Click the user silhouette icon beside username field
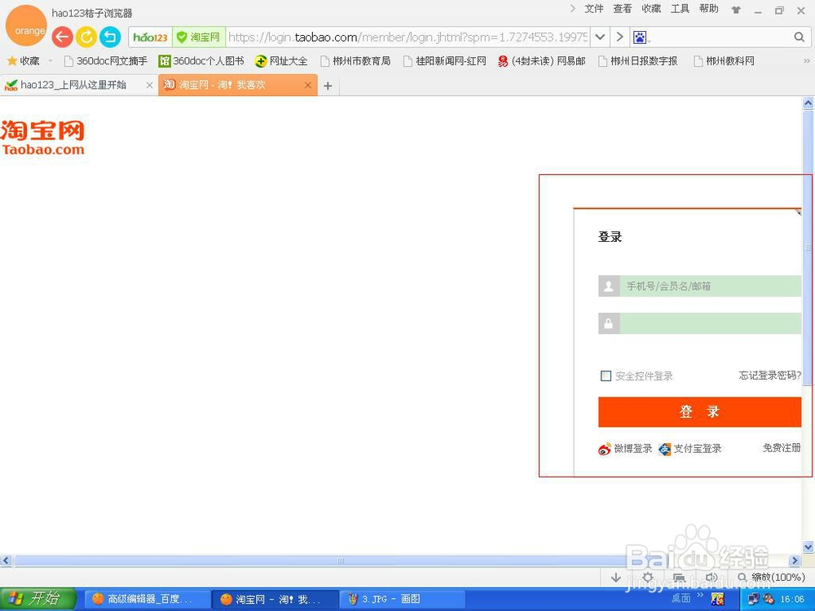Viewport: 815px width, 611px height. point(609,286)
